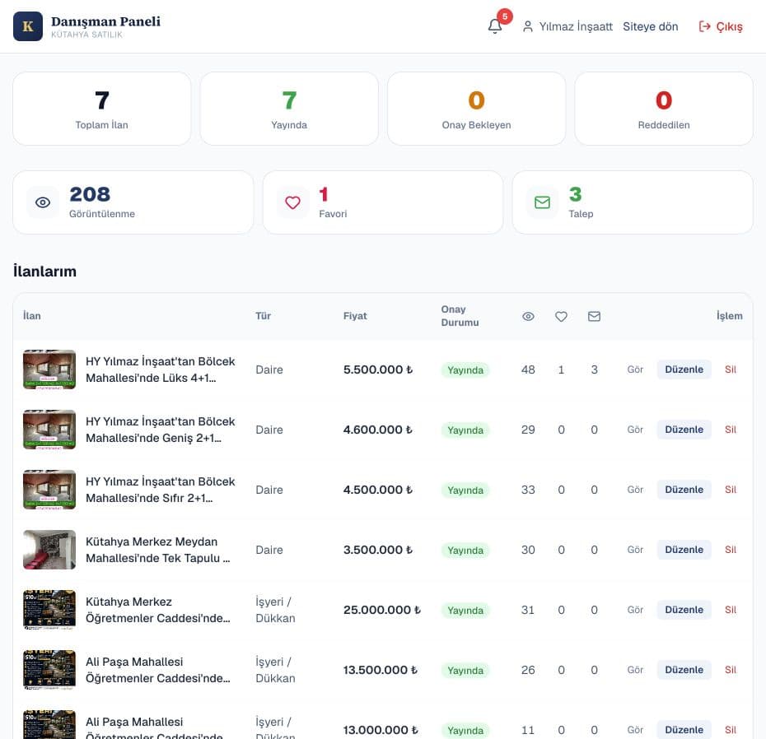Click the 208 Görüntülenme count
Image resolution: width=766 pixels, height=739 pixels.
90,194
